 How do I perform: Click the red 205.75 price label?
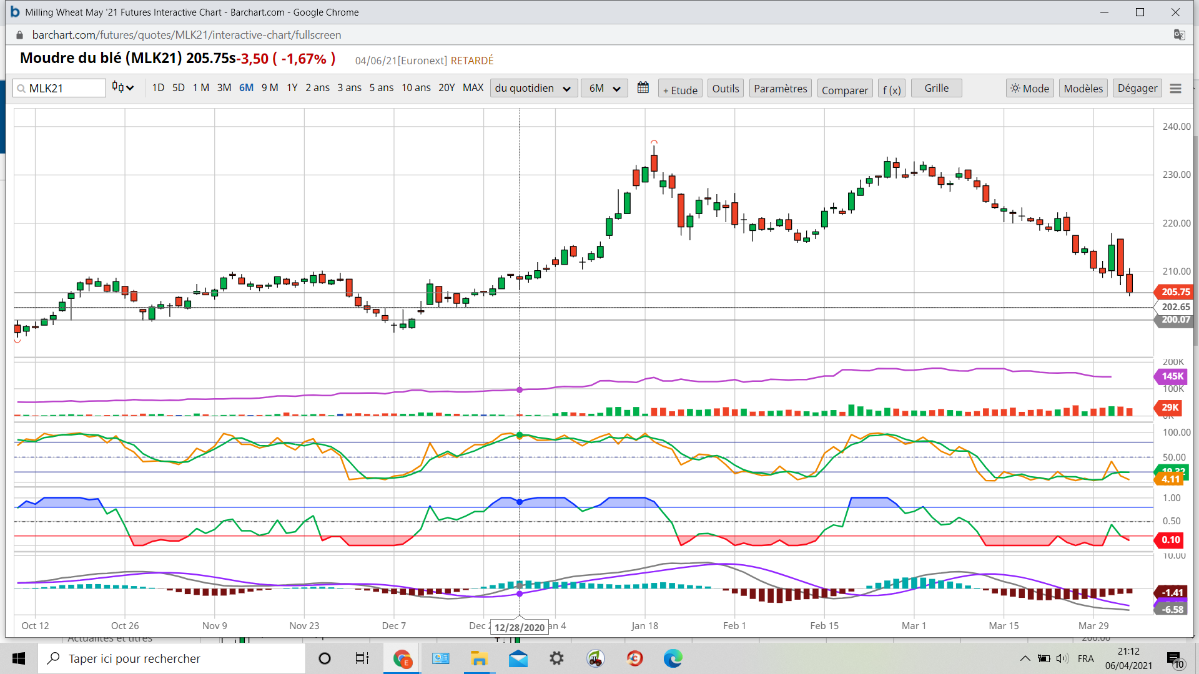coord(1175,291)
